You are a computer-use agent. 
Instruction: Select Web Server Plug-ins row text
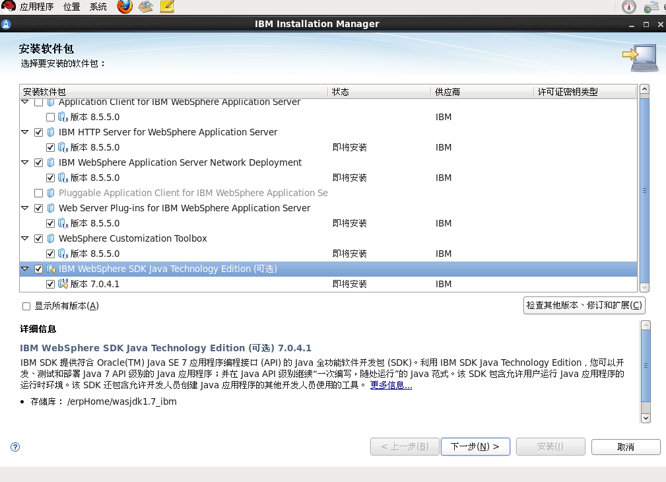(x=185, y=208)
